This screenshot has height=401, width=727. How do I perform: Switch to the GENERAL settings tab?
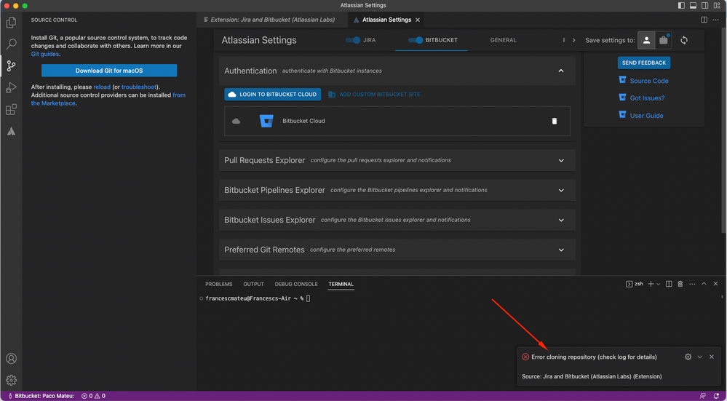[x=503, y=40]
